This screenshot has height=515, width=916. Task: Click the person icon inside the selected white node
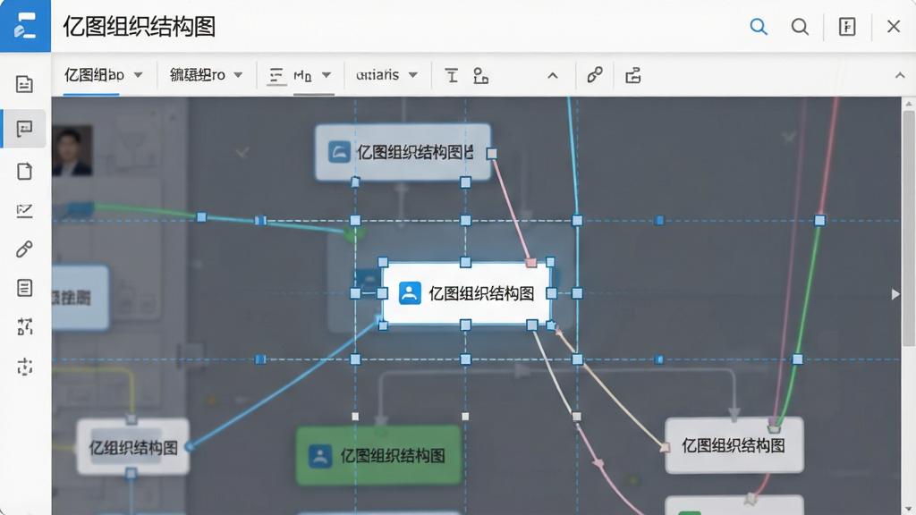tap(410, 293)
